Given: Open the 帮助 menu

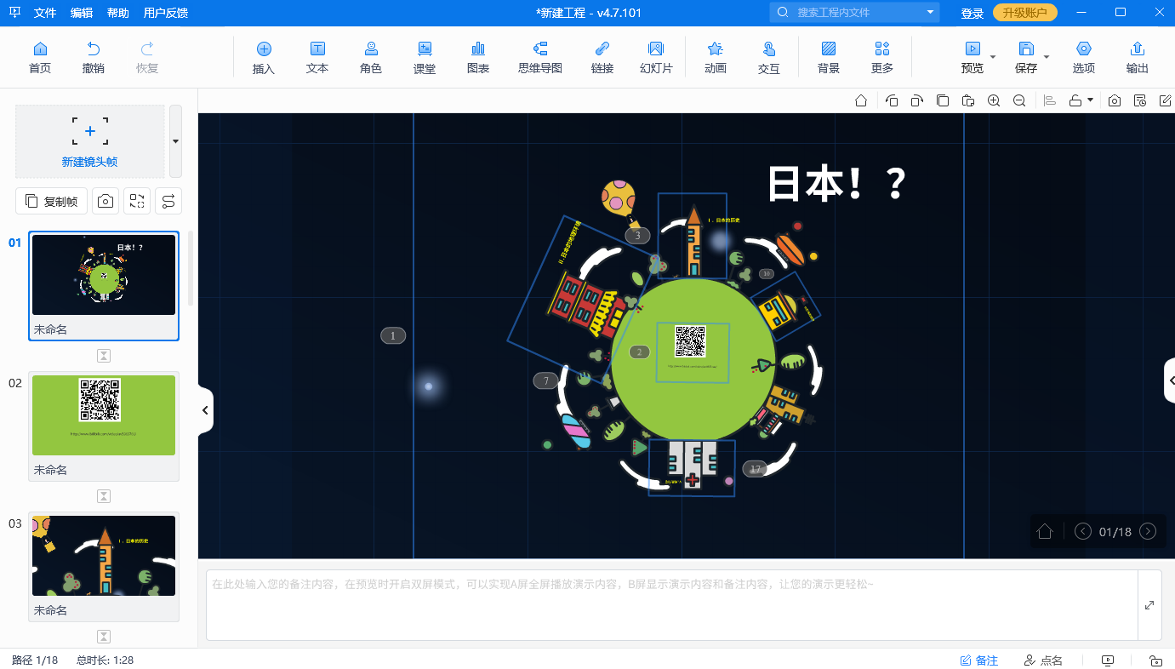Looking at the screenshot, I should coord(118,13).
